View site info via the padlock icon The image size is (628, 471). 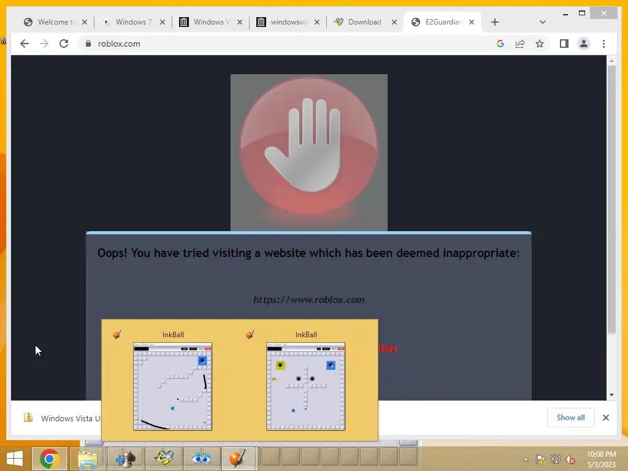88,44
